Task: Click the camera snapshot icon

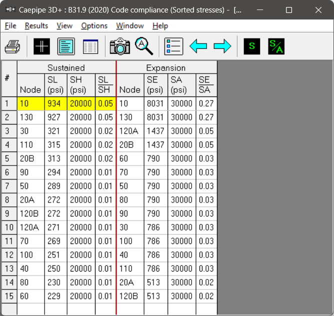Action: [120, 46]
